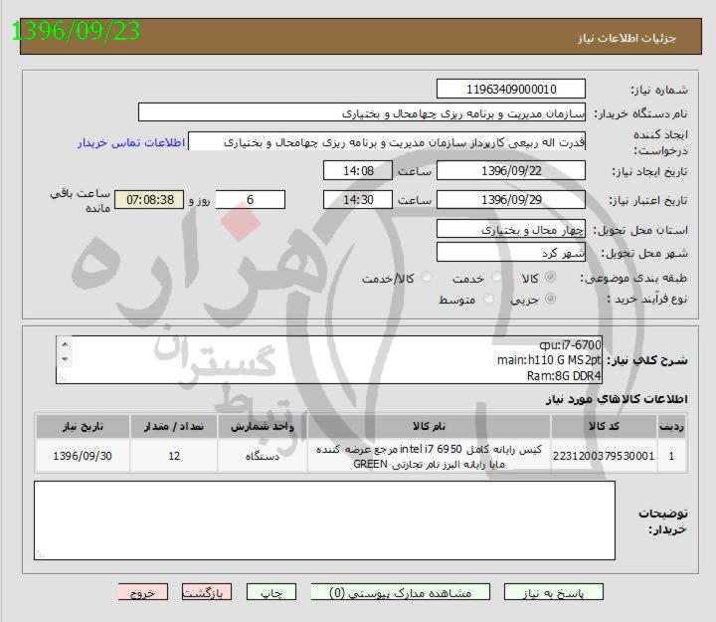Click product code 2231200379530001 cell
This screenshot has height=622, width=716.
[604, 456]
